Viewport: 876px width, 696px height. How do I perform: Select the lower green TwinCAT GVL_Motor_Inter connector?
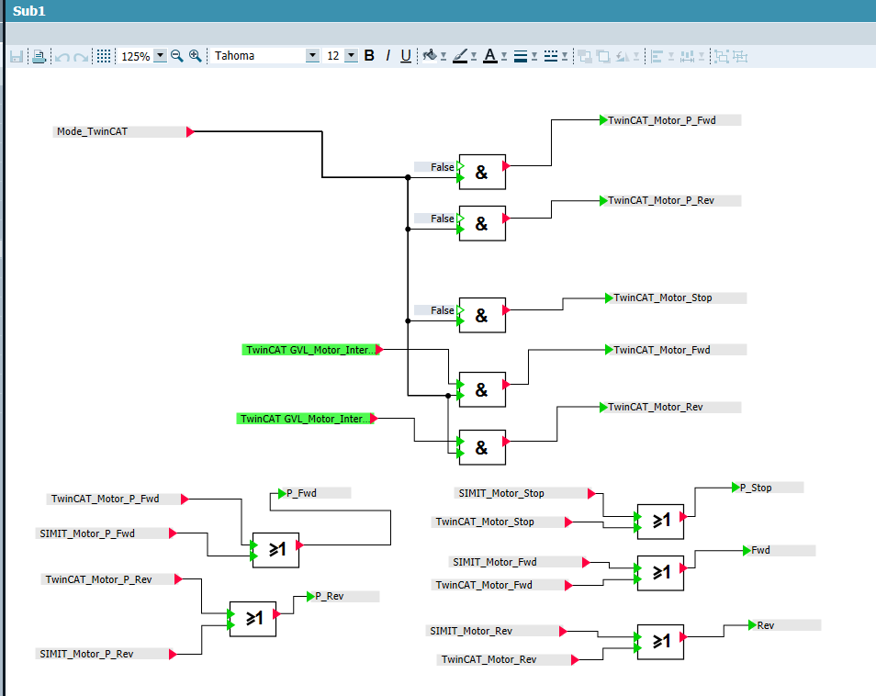tap(307, 419)
